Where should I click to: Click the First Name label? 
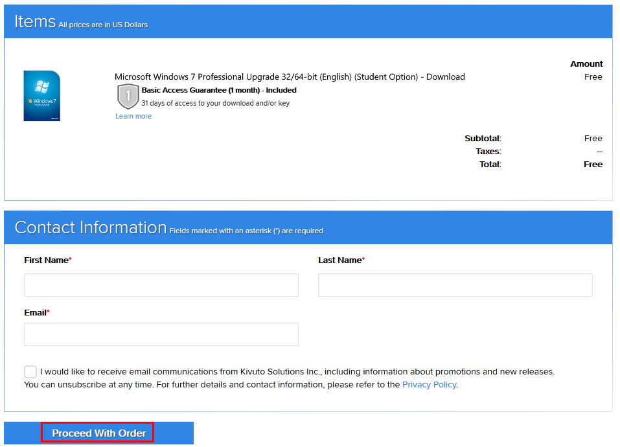point(48,260)
